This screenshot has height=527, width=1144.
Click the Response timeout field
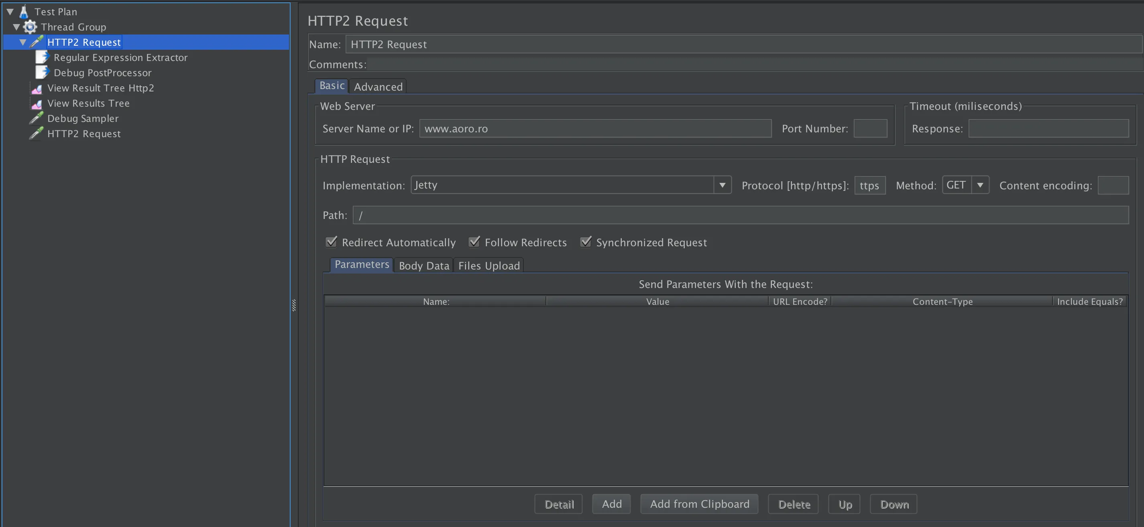(x=1048, y=129)
